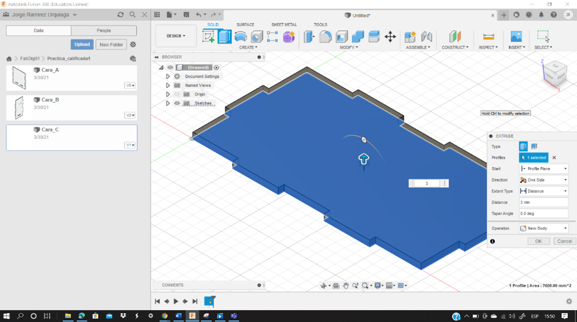
Task: Toggle visibility of Sketches folder
Action: coord(177,103)
